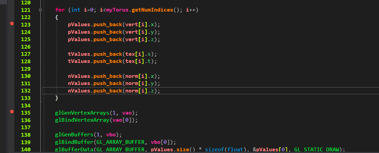
Task: Select line number 133
Action: click(26, 98)
